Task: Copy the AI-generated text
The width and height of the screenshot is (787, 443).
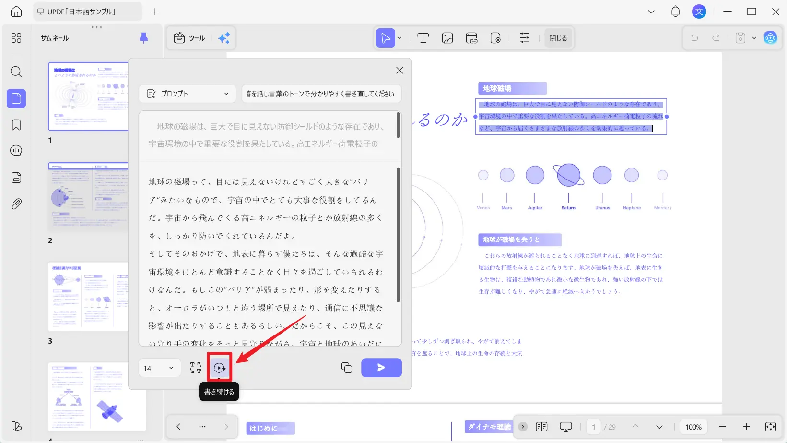Action: point(346,368)
